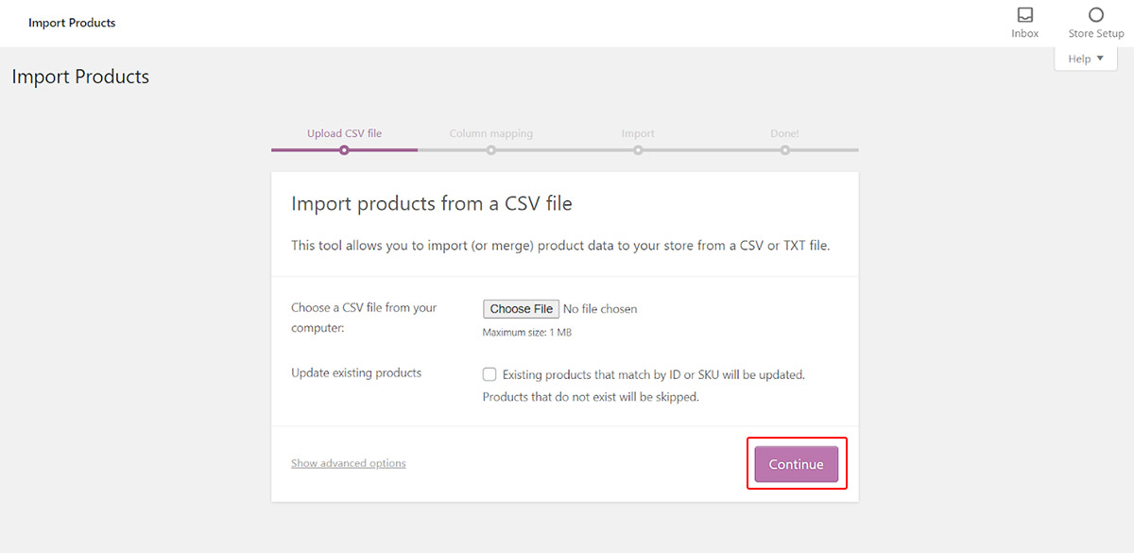Screen dimensions: 1134x553
Task: Enable the Update existing products checkbox
Action: point(490,374)
